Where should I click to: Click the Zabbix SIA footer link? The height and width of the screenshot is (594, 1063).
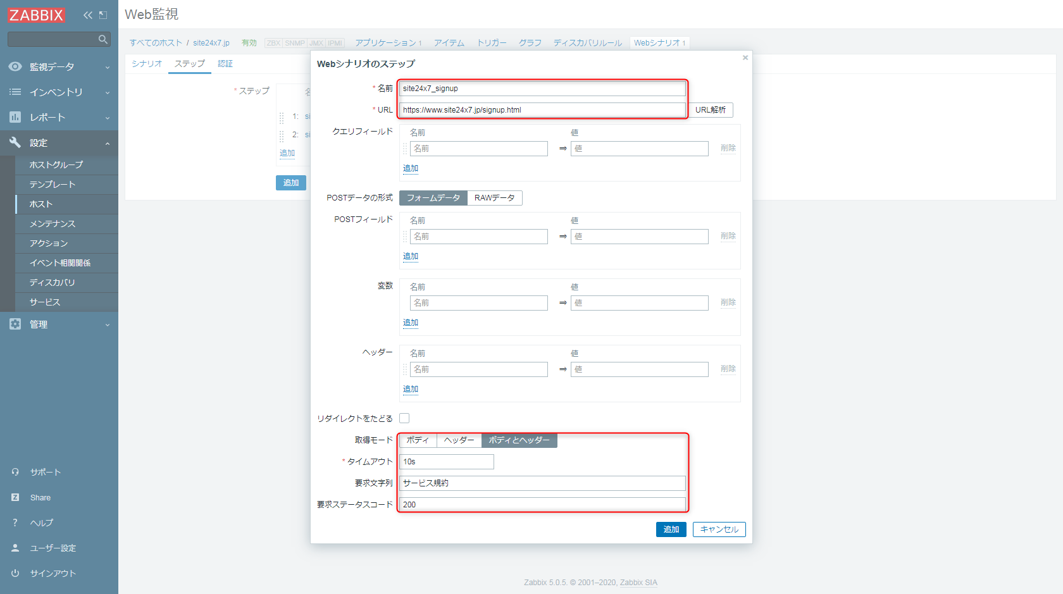pyautogui.click(x=638, y=583)
